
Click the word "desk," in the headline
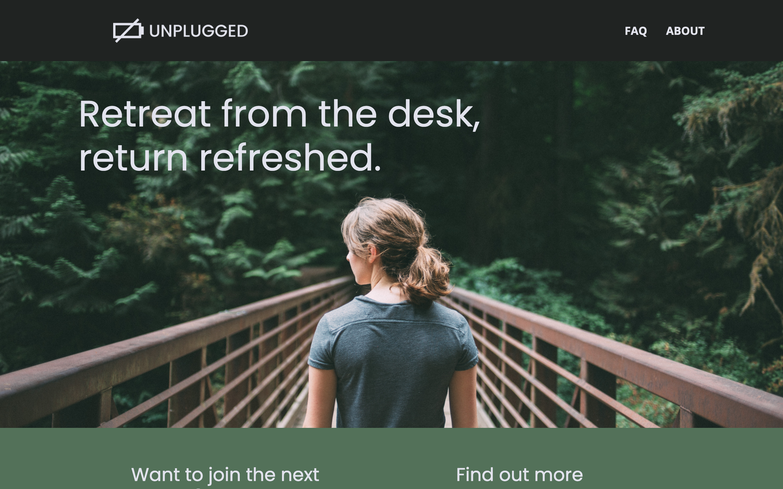tap(434, 114)
